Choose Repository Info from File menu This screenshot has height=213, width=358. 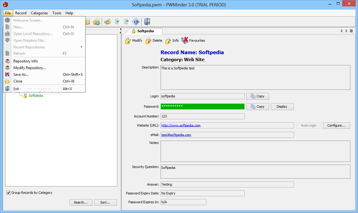point(44,61)
